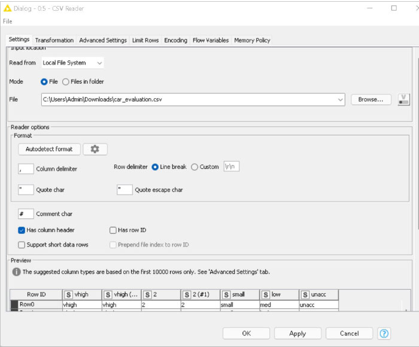The width and height of the screenshot is (419, 347).
Task: Click the type icon of vhigh column
Action: pyautogui.click(x=68, y=294)
